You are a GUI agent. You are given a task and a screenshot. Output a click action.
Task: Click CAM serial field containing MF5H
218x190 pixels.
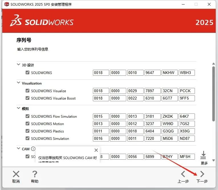tap(187, 157)
